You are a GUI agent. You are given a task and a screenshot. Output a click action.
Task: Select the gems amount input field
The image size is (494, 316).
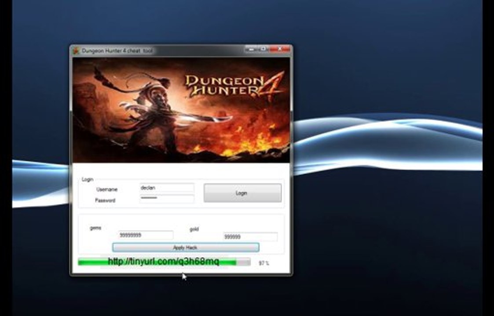[146, 235]
